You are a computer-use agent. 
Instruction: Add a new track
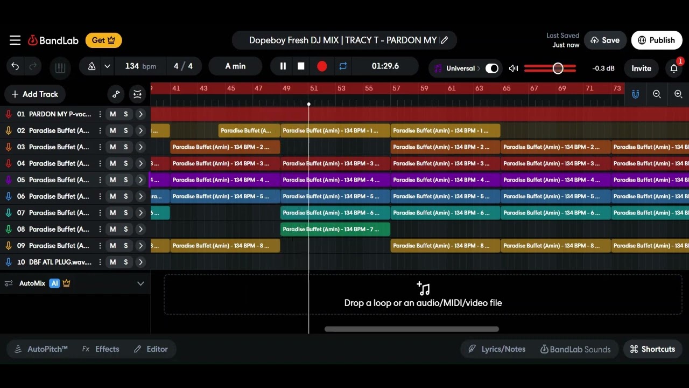[x=35, y=94]
